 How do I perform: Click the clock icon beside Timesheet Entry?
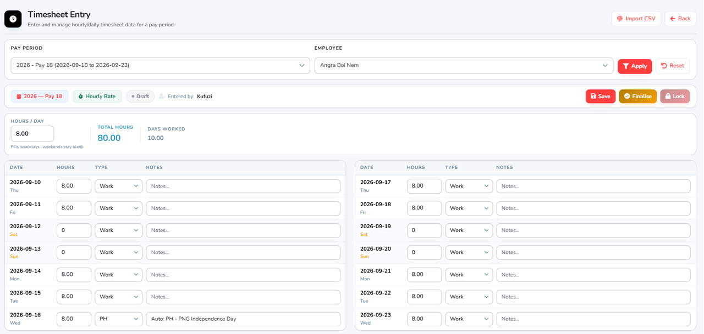click(x=13, y=19)
